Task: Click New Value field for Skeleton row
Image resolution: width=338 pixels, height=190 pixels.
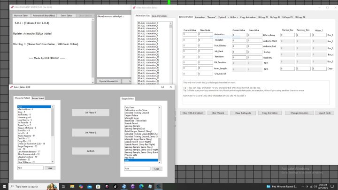Action: pos(206,40)
